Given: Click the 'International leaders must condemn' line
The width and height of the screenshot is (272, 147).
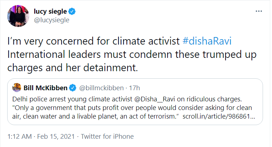Looking at the screenshot, I should click(x=132, y=54).
